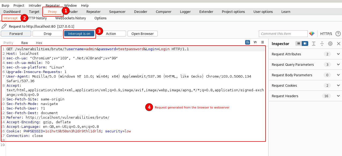Show non-printable characters with \n icon

(x=255, y=42)
